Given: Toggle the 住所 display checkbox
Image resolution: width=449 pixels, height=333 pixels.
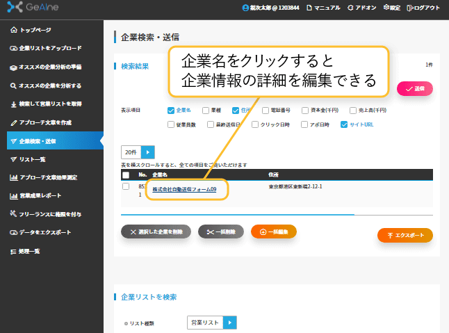Looking at the screenshot, I should 236,111.
